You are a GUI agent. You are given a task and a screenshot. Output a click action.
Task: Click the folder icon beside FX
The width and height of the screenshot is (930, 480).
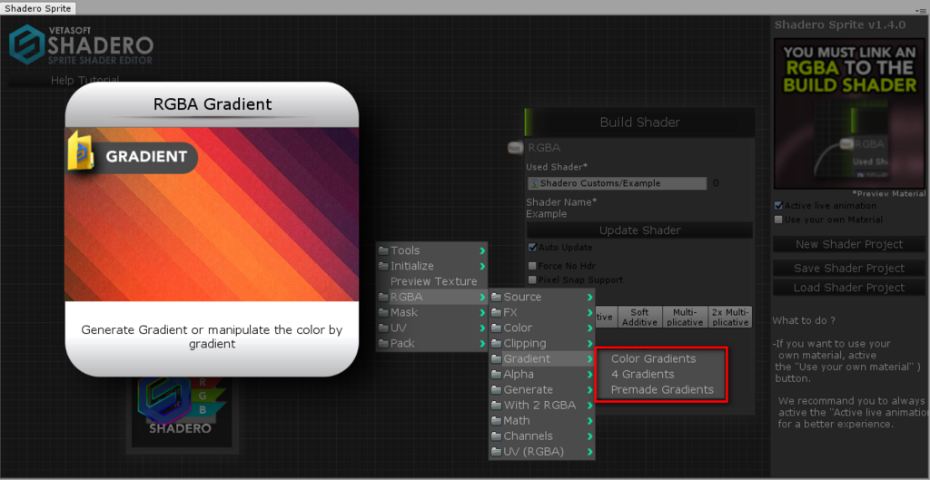tap(497, 312)
